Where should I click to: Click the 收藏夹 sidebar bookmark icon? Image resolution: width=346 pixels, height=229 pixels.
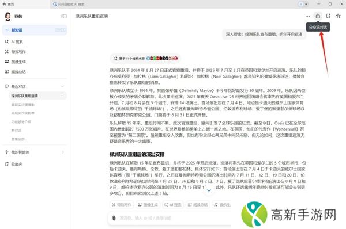point(7,164)
